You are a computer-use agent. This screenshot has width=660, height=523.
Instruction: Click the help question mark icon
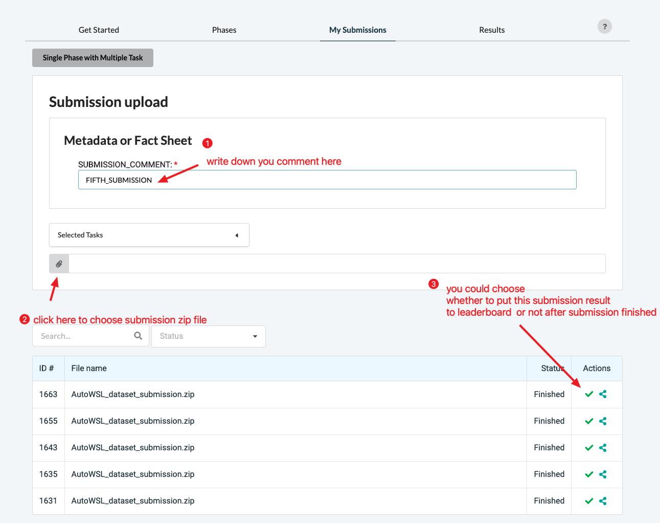point(605,27)
